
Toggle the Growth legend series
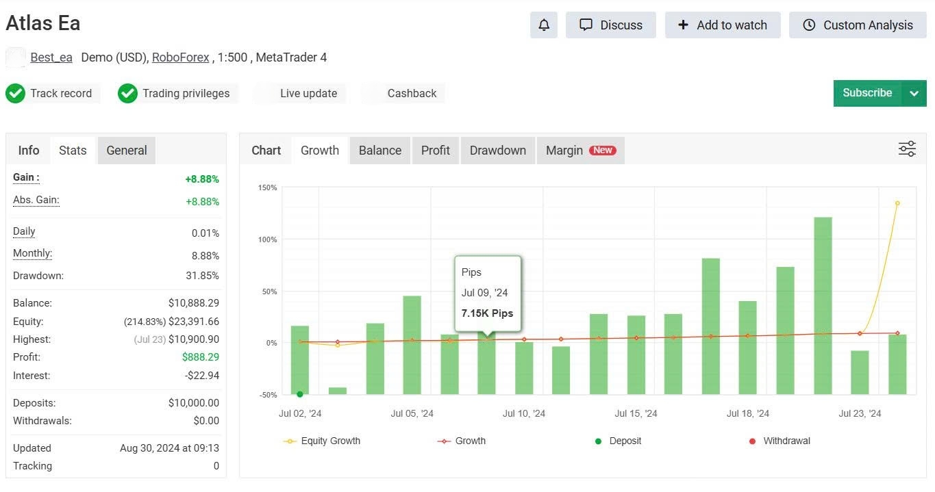click(x=462, y=441)
